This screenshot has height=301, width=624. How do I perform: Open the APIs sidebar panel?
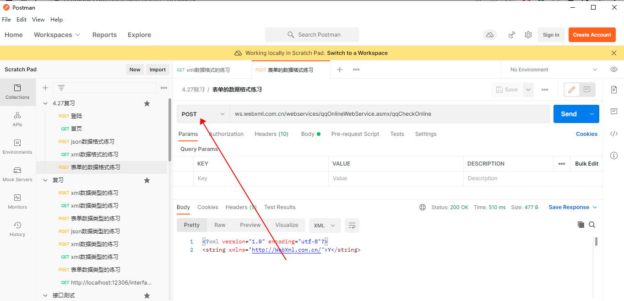(x=17, y=119)
